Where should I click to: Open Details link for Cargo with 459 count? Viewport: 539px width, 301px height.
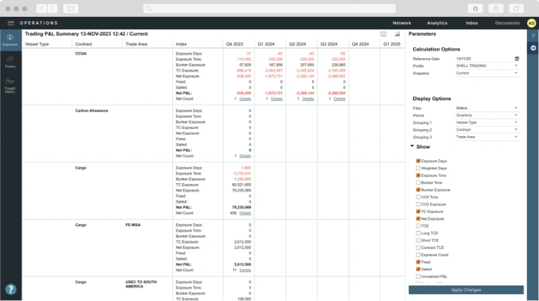(245, 213)
